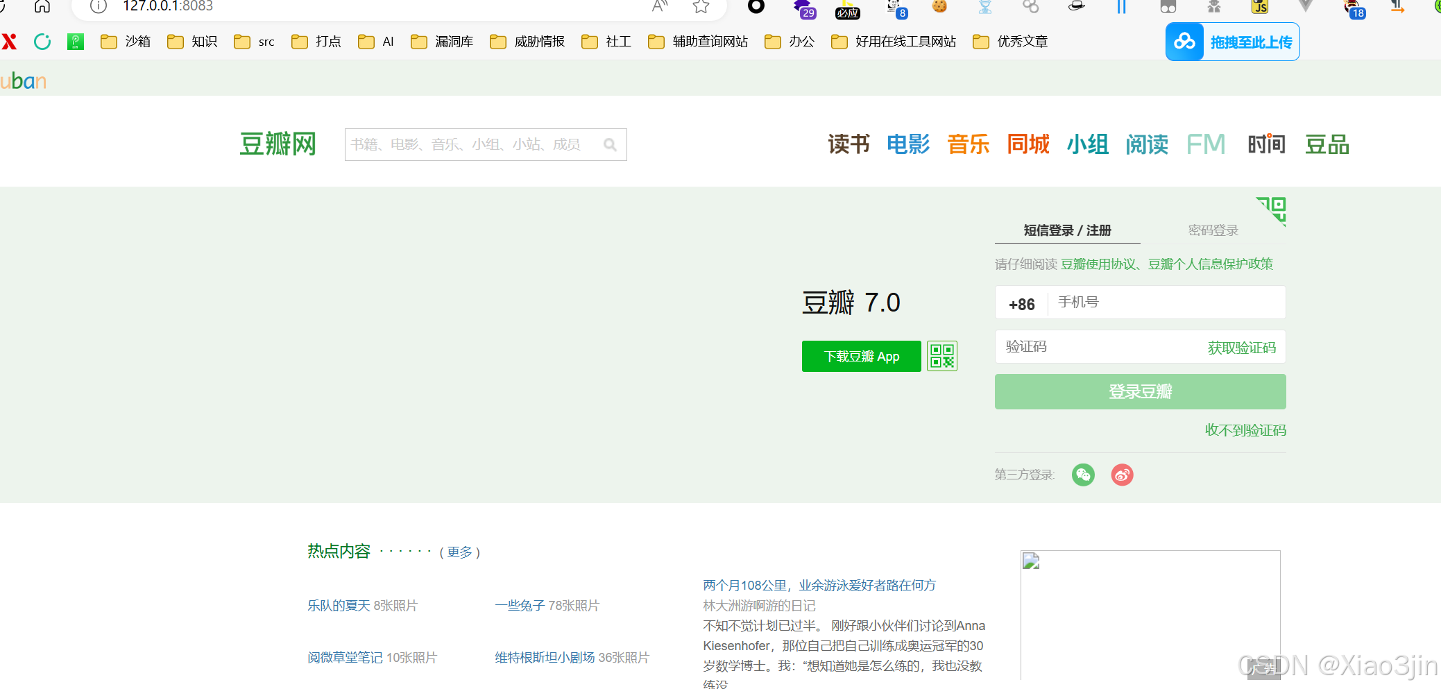Viewport: 1441px width, 689px height.
Task: Open the album 乐队的夏天
Action: pyautogui.click(x=339, y=605)
